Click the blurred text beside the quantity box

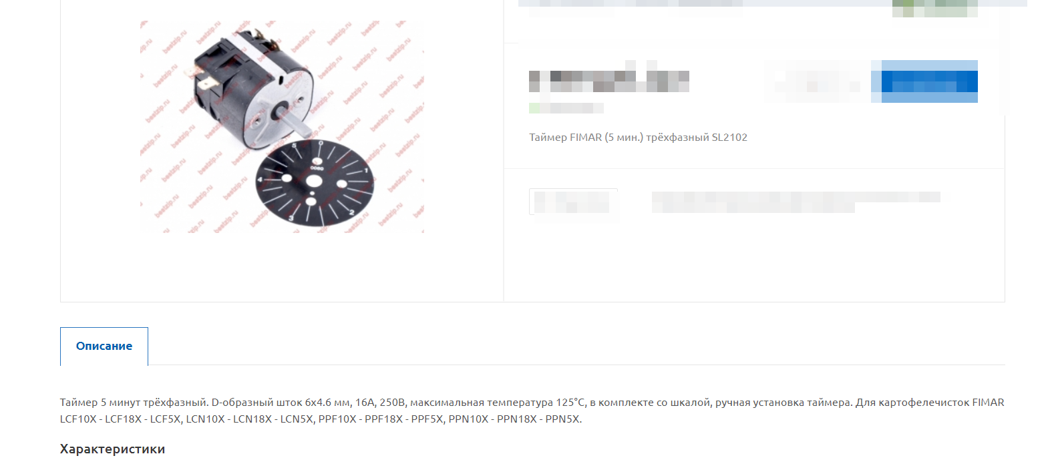point(796,202)
